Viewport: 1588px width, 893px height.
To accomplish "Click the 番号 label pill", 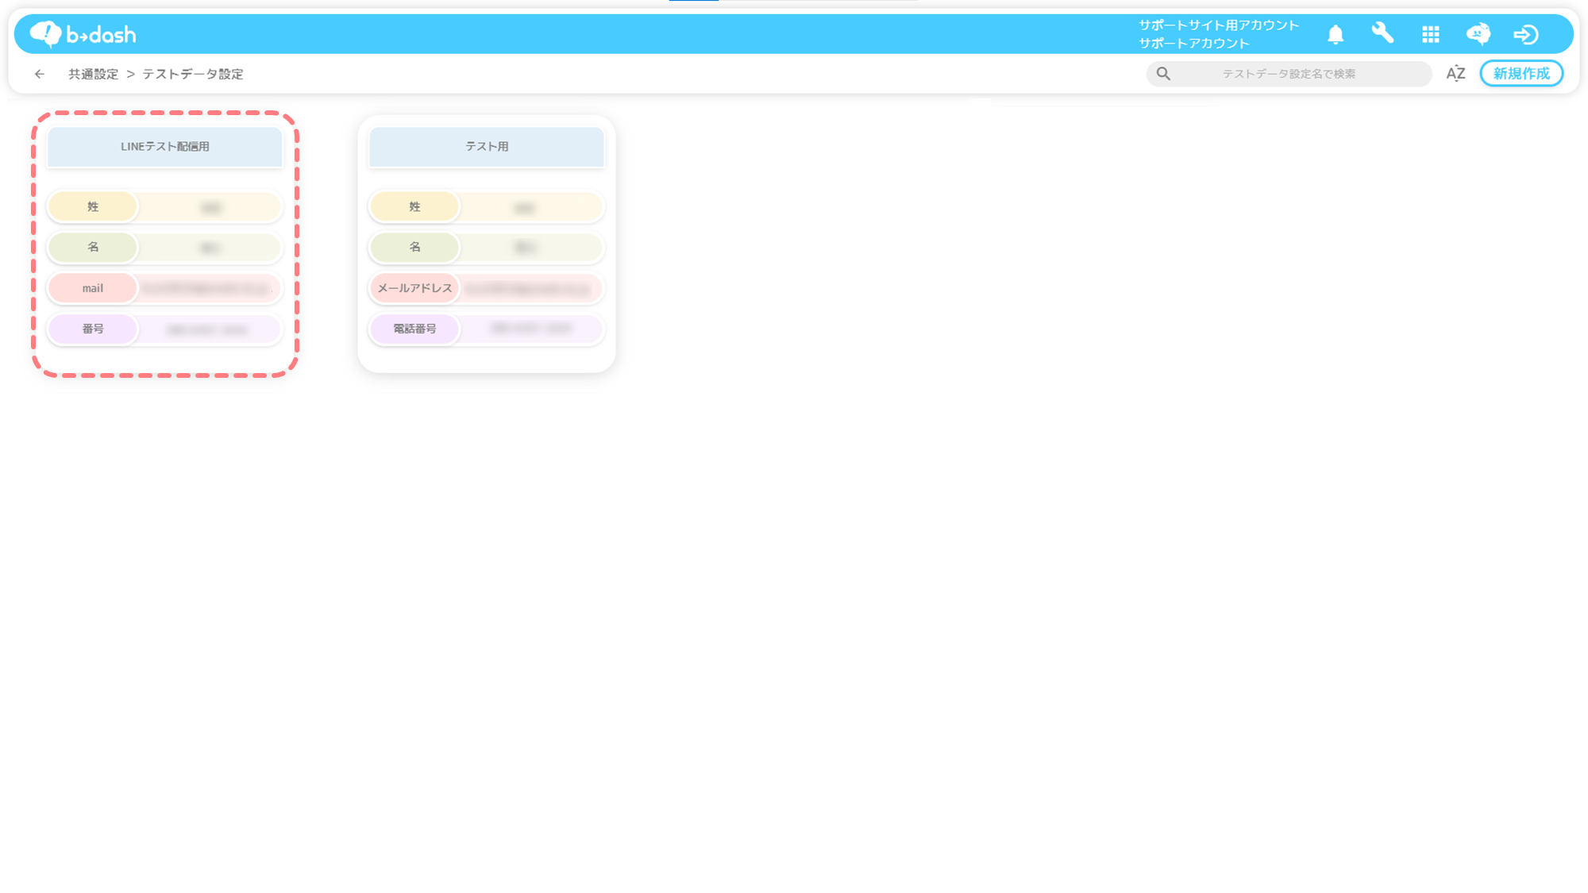I will tap(93, 329).
